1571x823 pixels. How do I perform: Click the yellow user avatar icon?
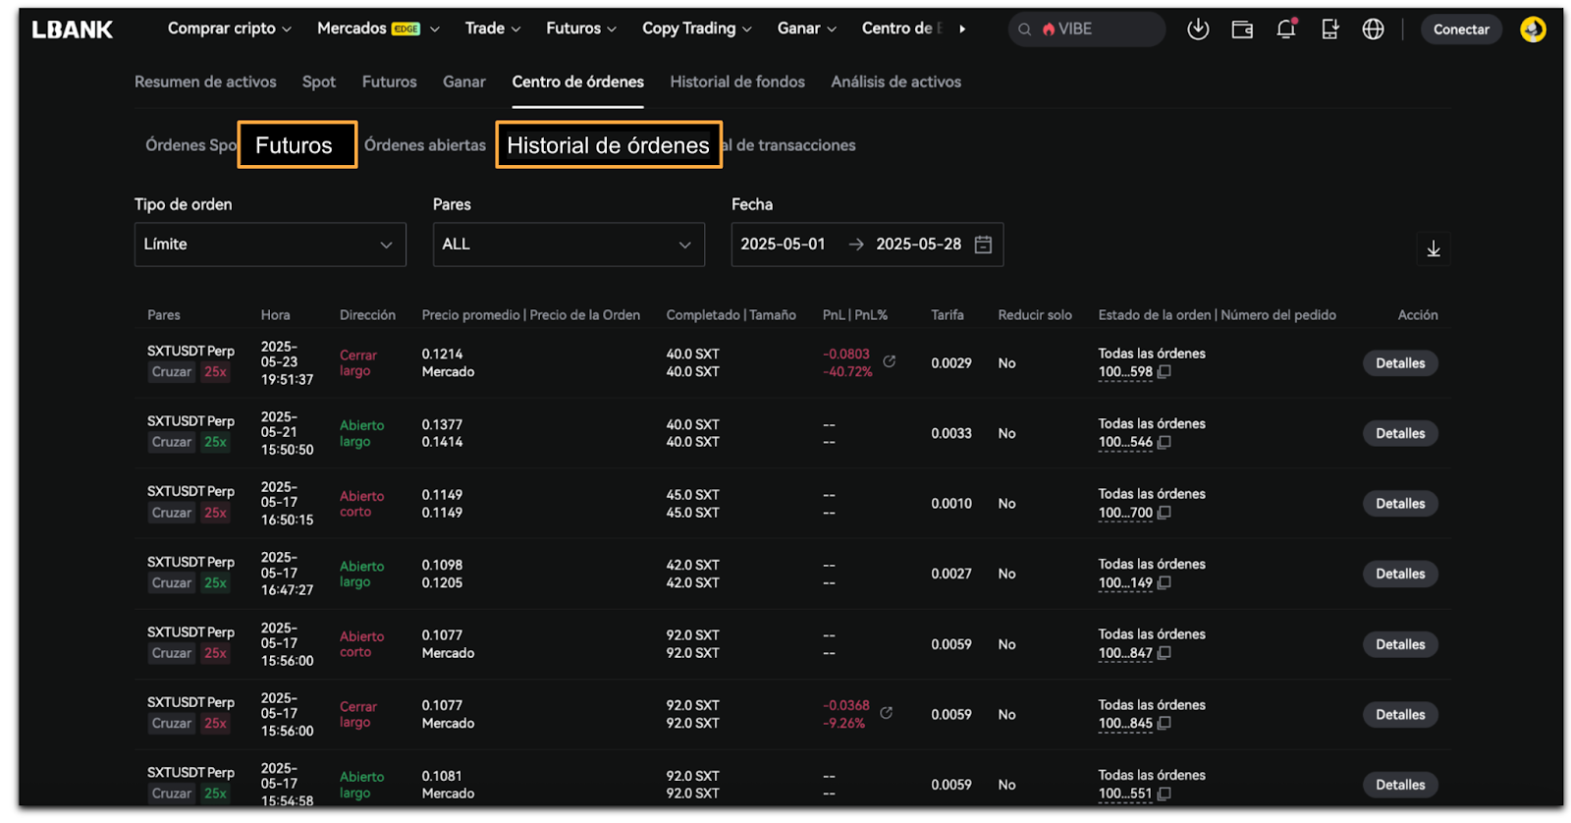tap(1532, 29)
